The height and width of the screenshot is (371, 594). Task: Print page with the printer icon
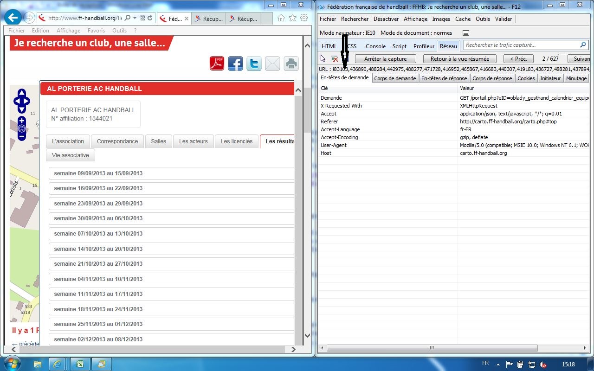click(x=291, y=63)
